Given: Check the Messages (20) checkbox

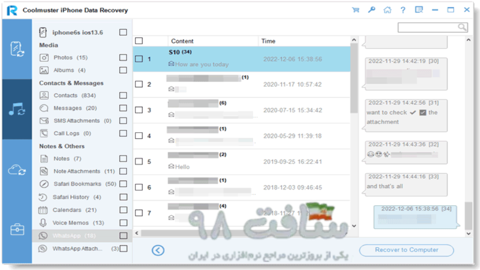Looking at the screenshot, I should click(123, 108).
